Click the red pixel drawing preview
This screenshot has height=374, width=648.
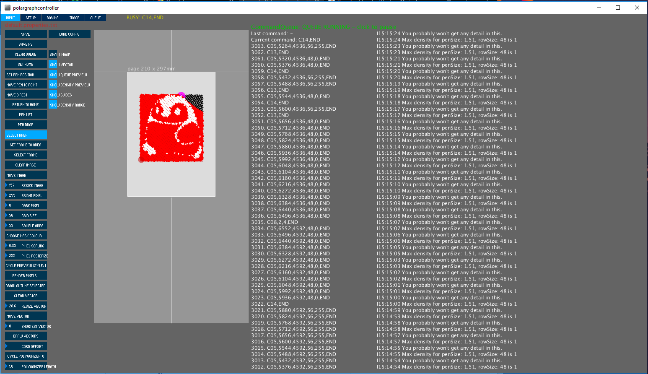(x=171, y=128)
